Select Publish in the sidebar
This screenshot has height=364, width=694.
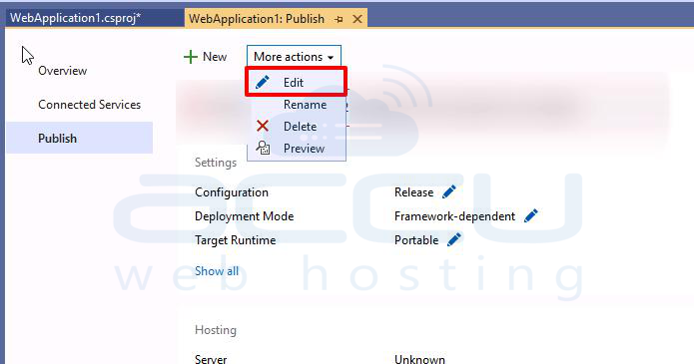tap(80, 138)
